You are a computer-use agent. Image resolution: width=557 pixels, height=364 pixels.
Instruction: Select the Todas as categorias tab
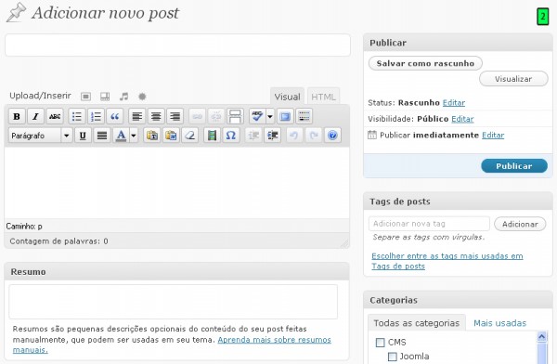coord(416,323)
